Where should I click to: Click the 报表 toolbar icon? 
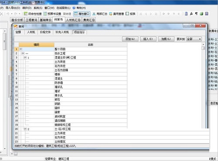click(130, 14)
